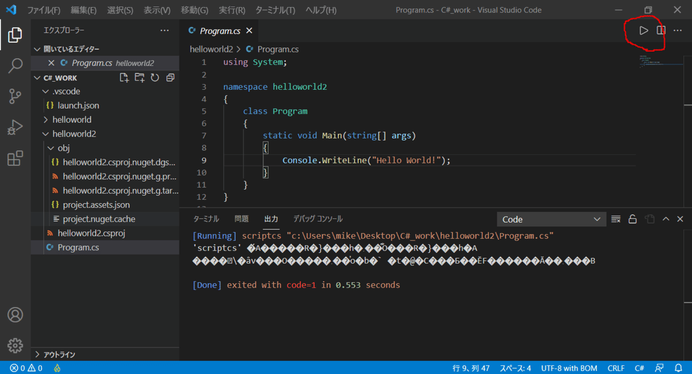Switch to the Problems panel tab
Screen dimensions: 692x374
click(242, 219)
